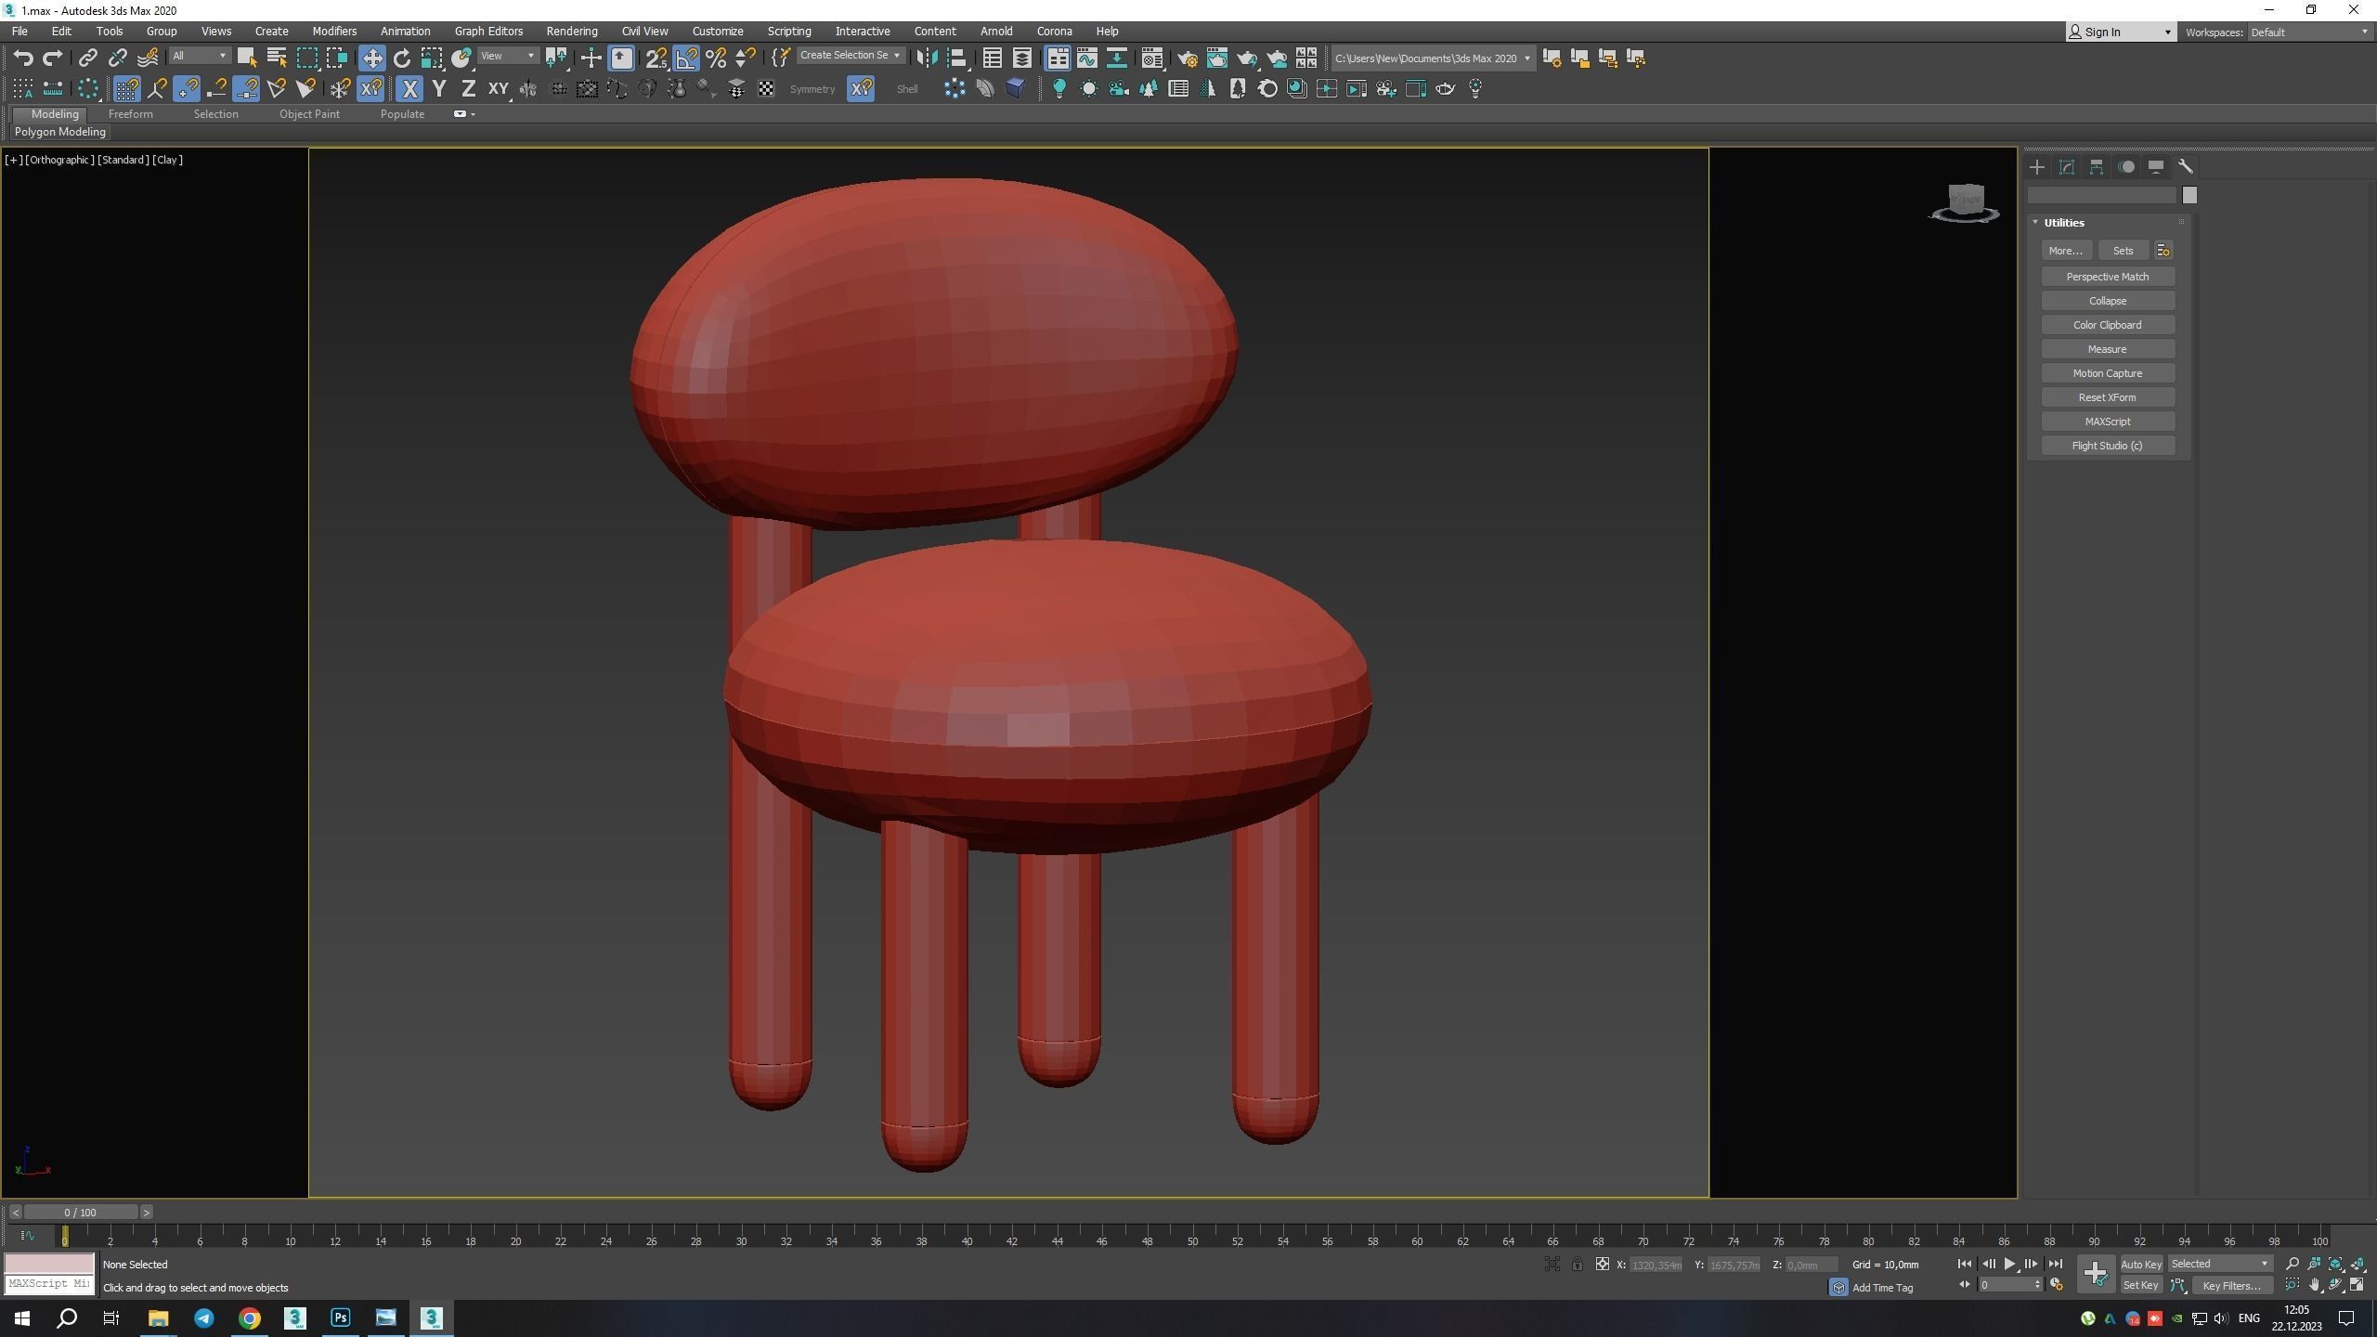
Task: Click the object color swatch in command panel
Action: (x=2189, y=195)
